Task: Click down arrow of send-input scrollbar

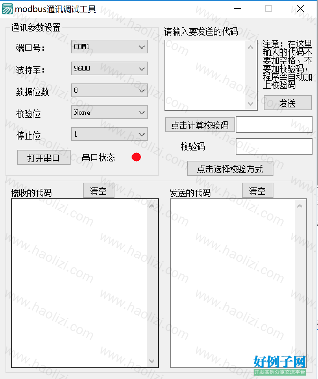Action: [x=251, y=104]
